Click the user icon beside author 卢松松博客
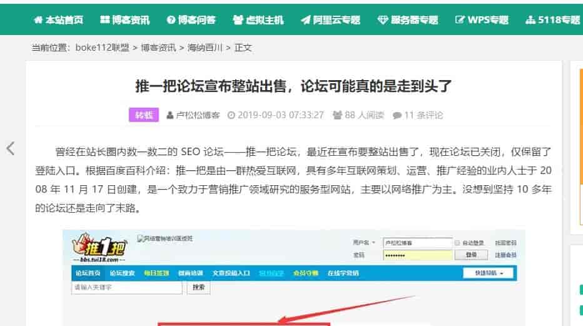The image size is (583, 326). (x=170, y=115)
